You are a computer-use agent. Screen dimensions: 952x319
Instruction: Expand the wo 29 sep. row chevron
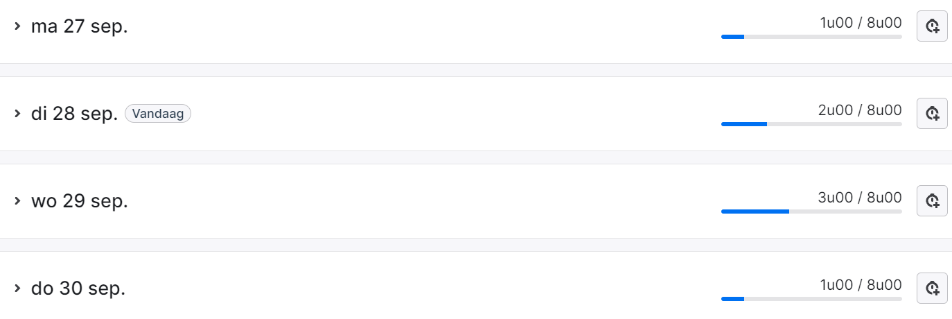point(18,201)
